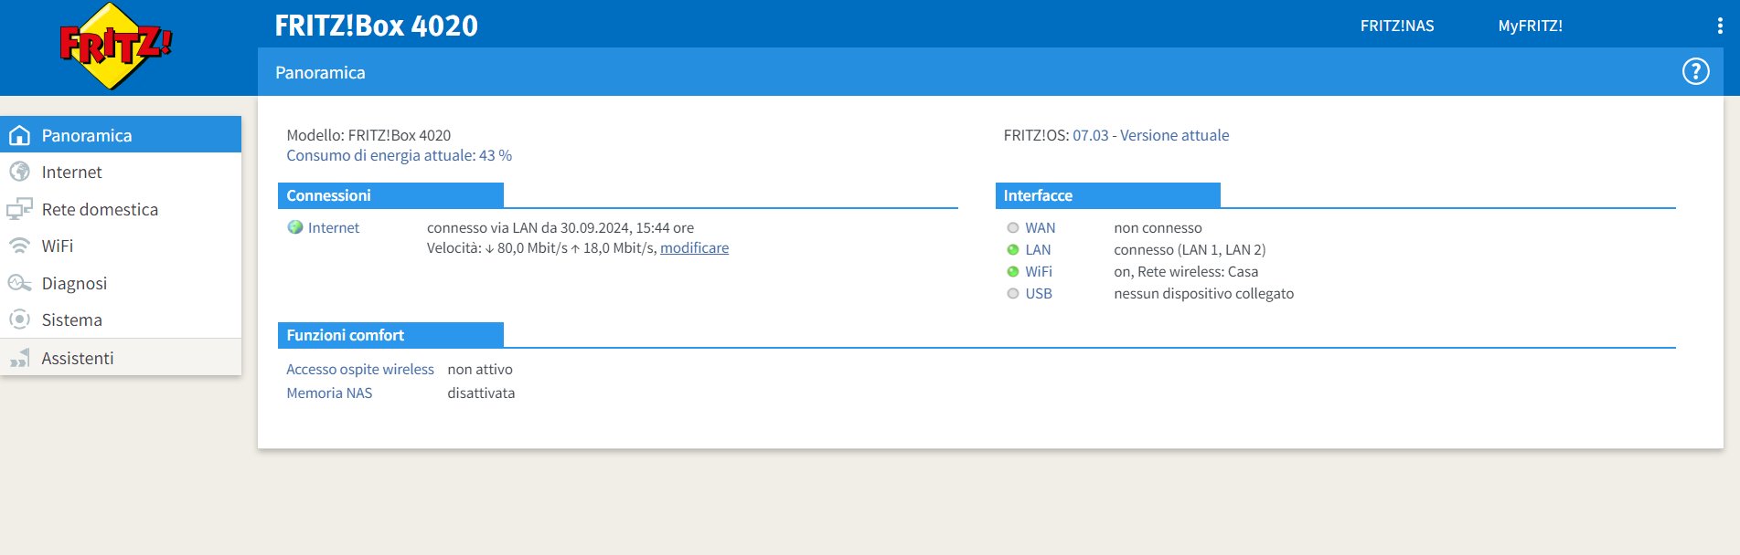Click the FRITZ!Box 4020 title
Viewport: 1740px width, 555px height.
click(x=376, y=26)
